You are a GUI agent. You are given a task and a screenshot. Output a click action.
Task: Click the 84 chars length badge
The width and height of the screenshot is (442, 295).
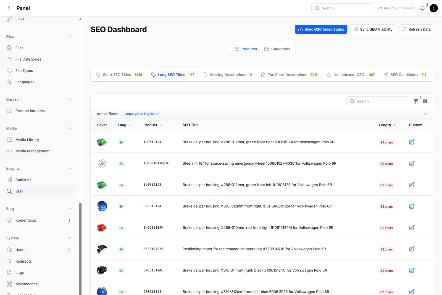tap(386, 143)
